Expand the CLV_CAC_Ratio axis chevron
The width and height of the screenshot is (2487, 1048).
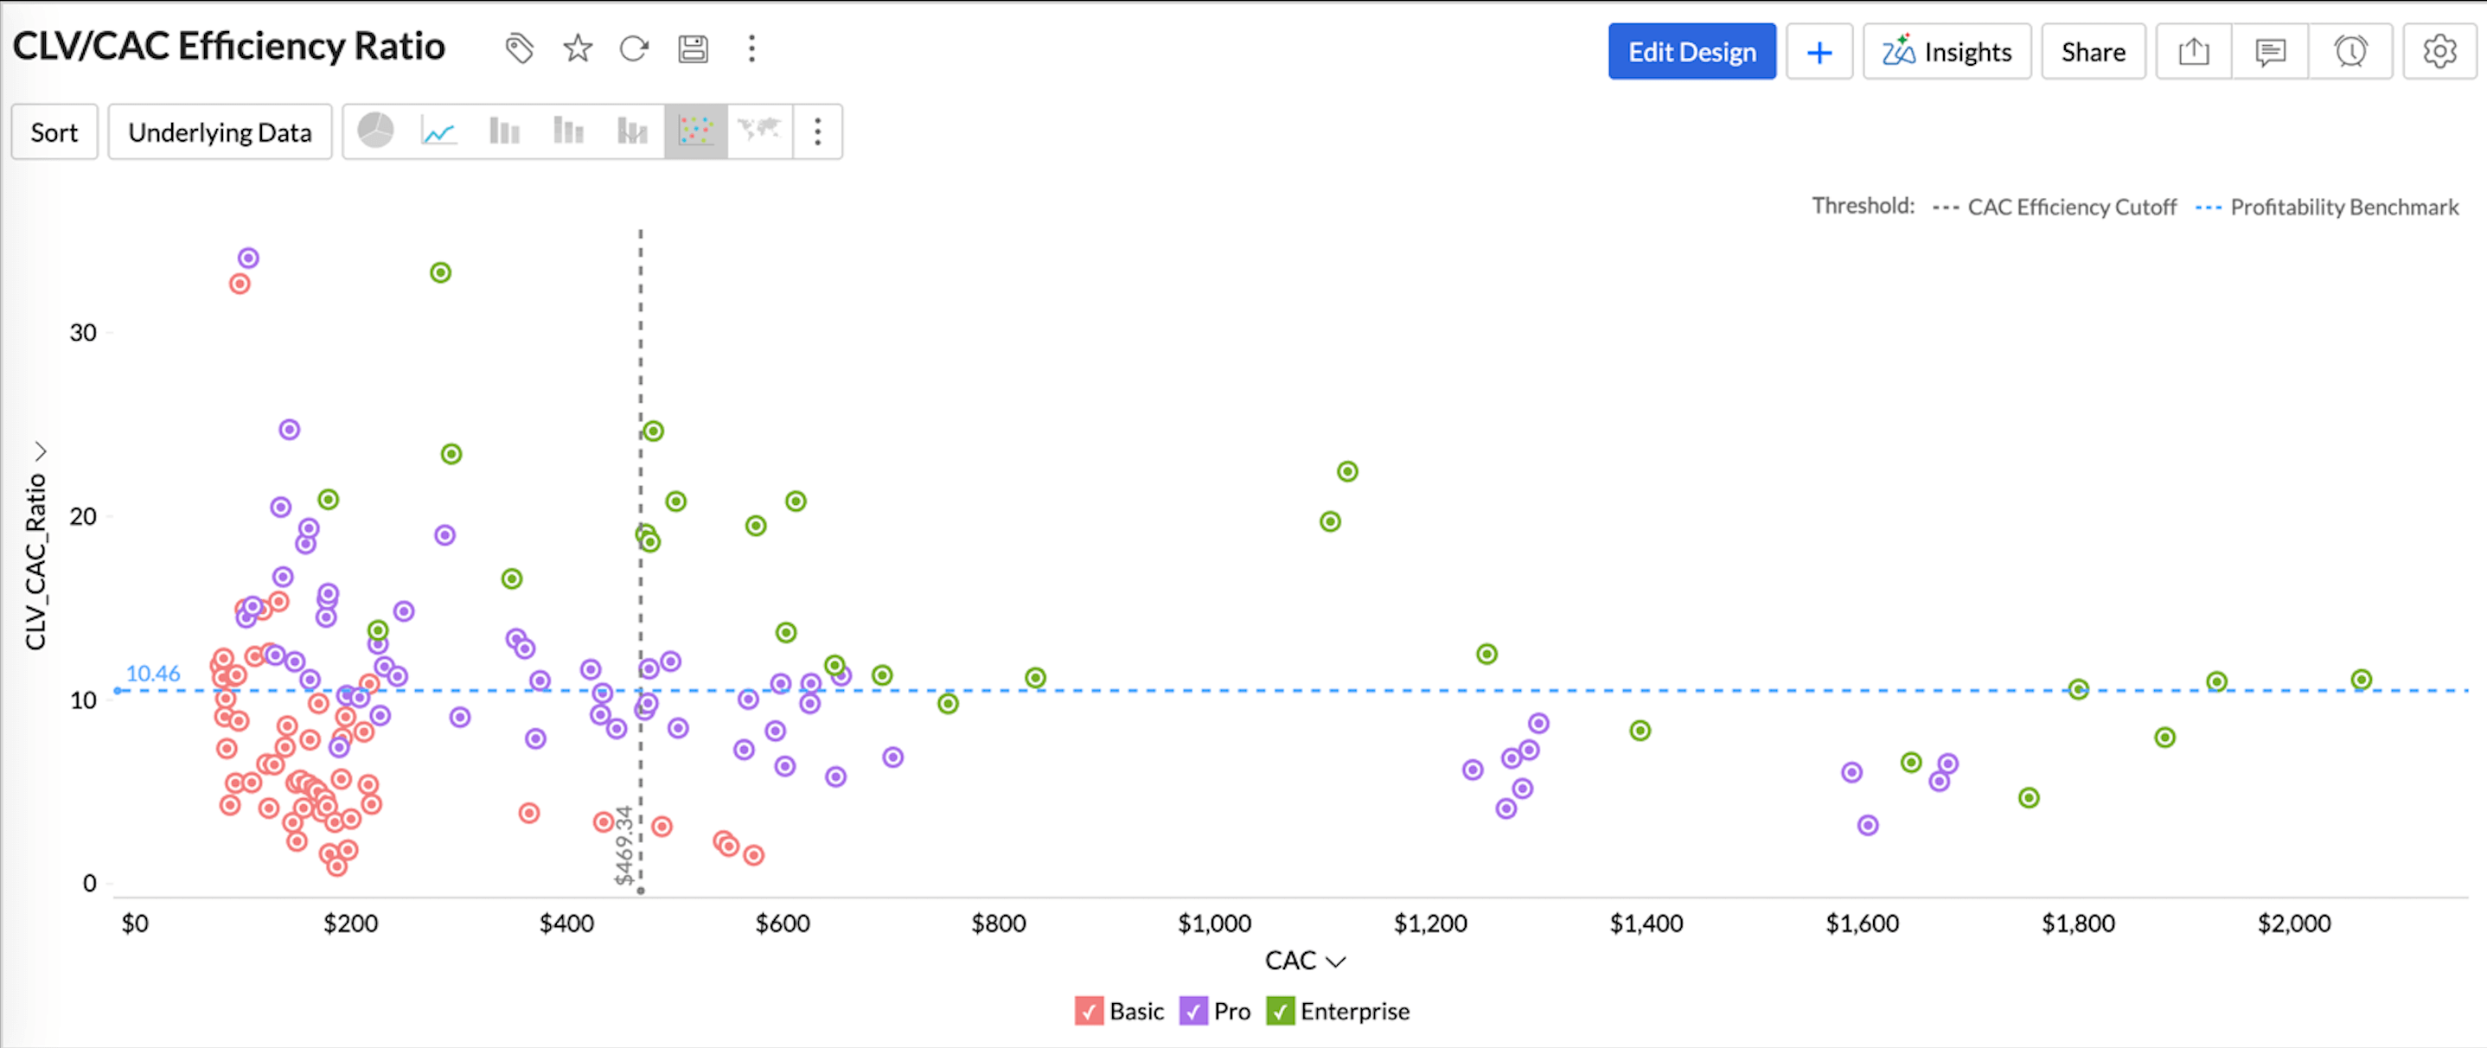[40, 451]
